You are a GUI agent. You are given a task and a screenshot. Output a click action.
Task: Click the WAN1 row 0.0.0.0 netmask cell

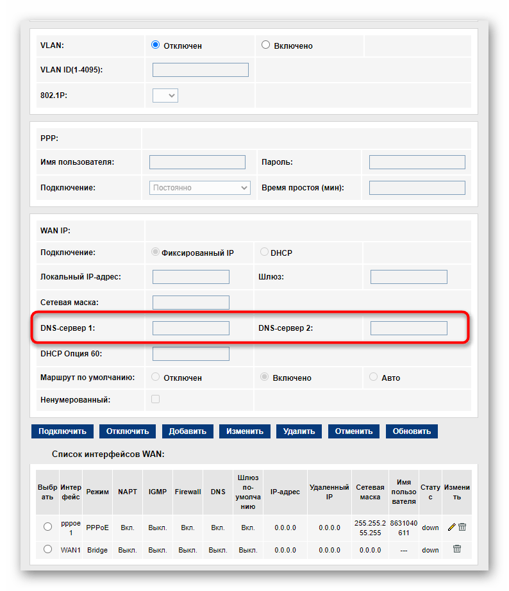click(x=371, y=550)
